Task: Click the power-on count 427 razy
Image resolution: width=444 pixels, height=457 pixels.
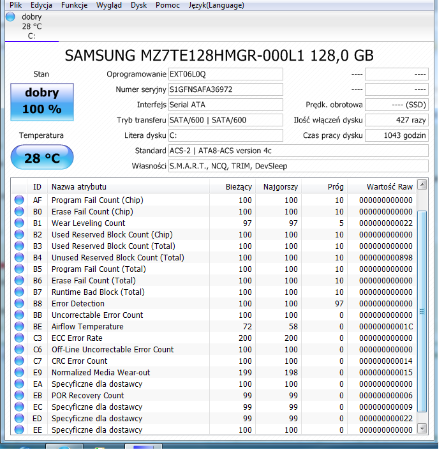Action: pos(397,120)
